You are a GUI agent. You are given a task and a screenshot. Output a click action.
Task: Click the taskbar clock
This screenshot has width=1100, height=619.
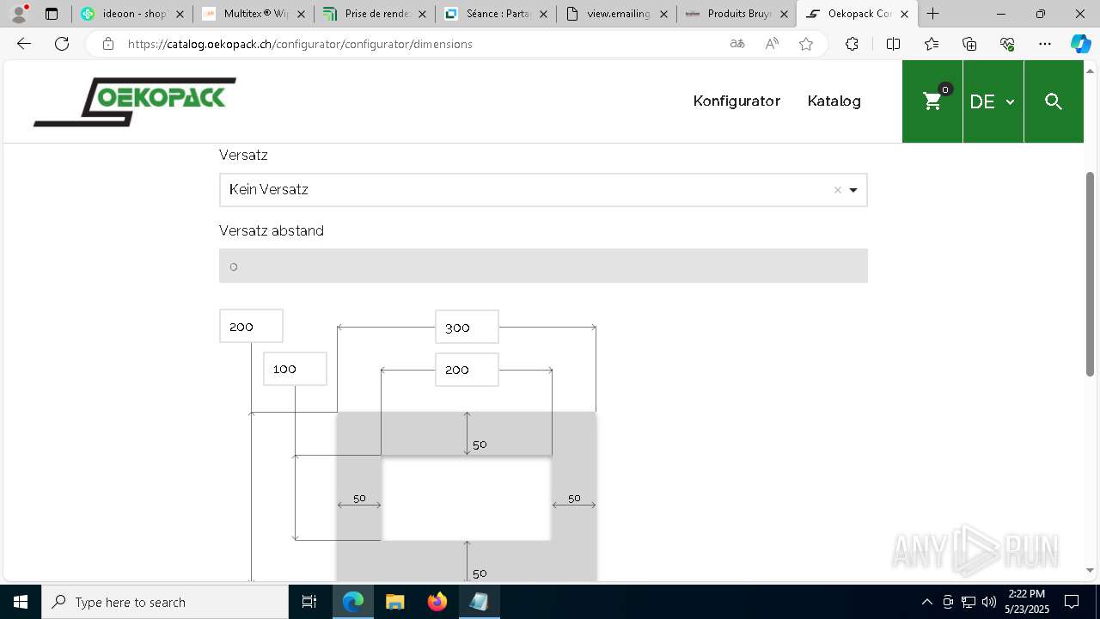[x=1026, y=602]
